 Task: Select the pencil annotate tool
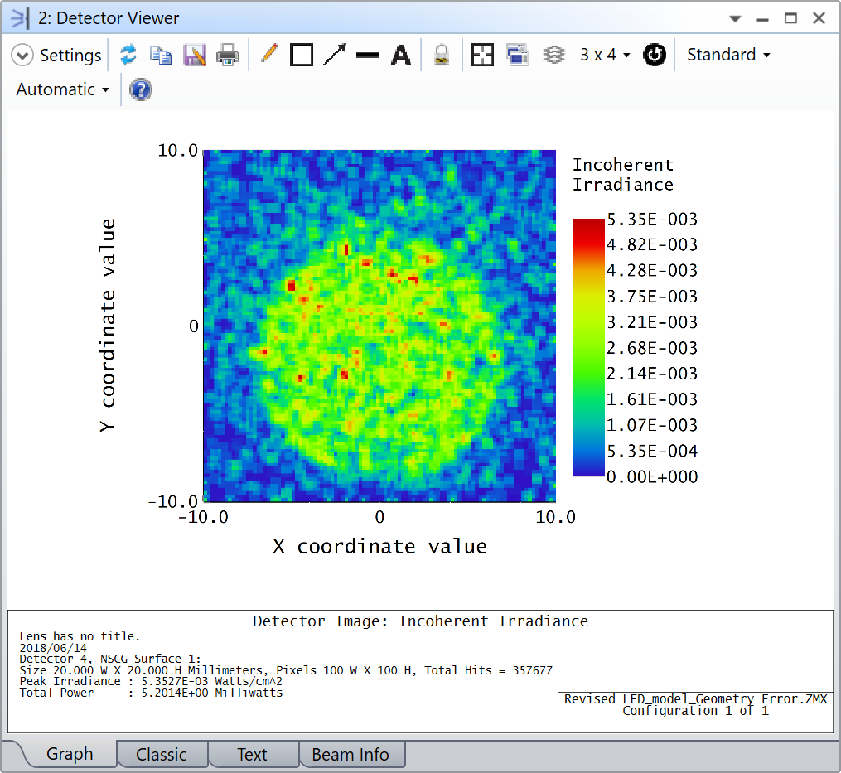click(x=268, y=54)
